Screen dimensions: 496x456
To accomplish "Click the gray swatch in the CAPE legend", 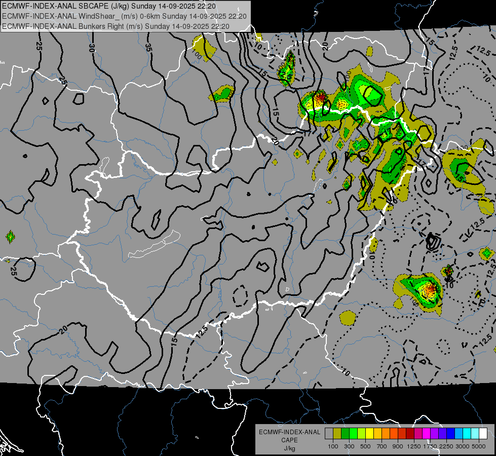I will 329,434.
